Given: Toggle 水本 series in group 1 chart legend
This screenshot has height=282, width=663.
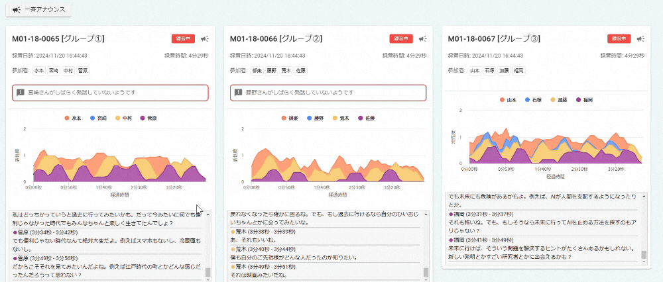Looking at the screenshot, I should pyautogui.click(x=73, y=118).
